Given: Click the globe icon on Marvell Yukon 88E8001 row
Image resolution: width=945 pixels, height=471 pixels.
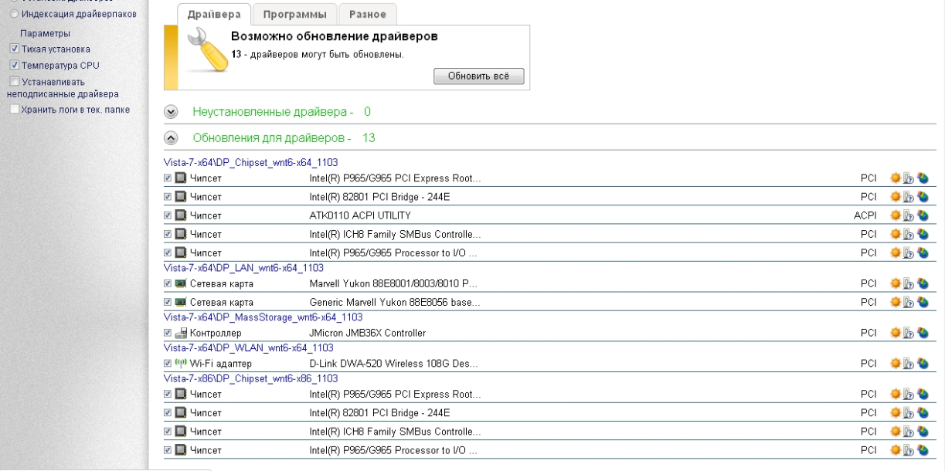Looking at the screenshot, I should pos(922,283).
